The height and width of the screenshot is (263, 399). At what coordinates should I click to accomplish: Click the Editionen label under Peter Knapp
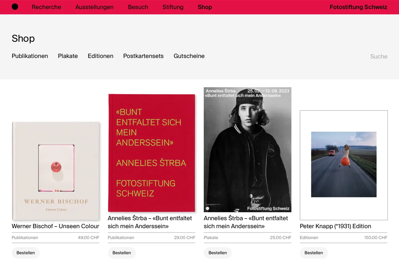pos(309,237)
